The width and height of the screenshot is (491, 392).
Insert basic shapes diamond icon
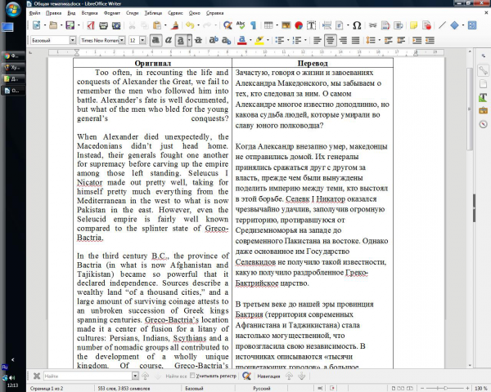click(454, 25)
